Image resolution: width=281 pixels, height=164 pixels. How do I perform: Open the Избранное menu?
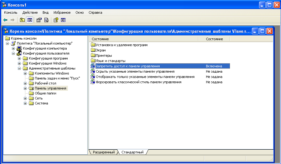(x=62, y=12)
